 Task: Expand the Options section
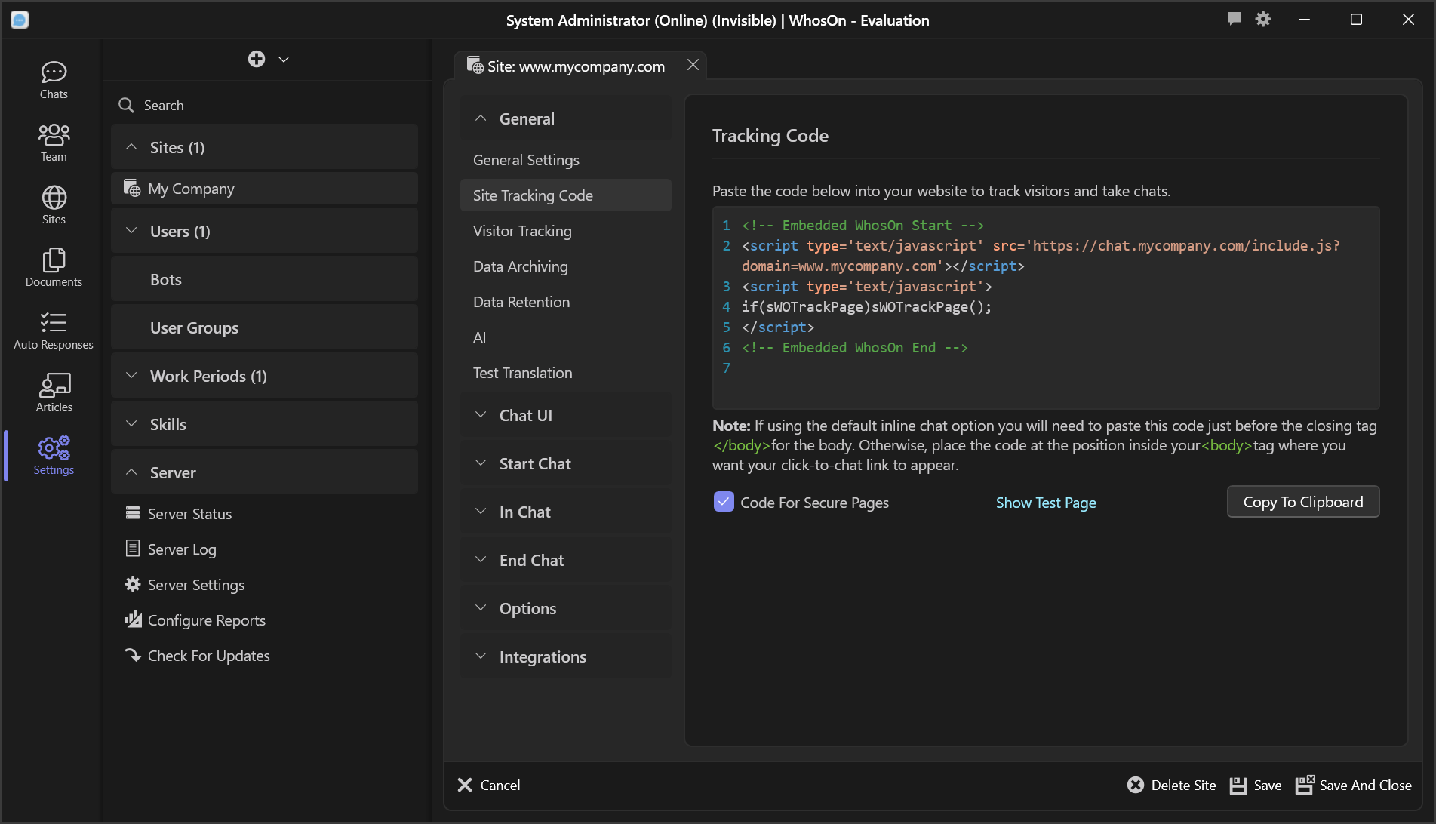(x=566, y=608)
